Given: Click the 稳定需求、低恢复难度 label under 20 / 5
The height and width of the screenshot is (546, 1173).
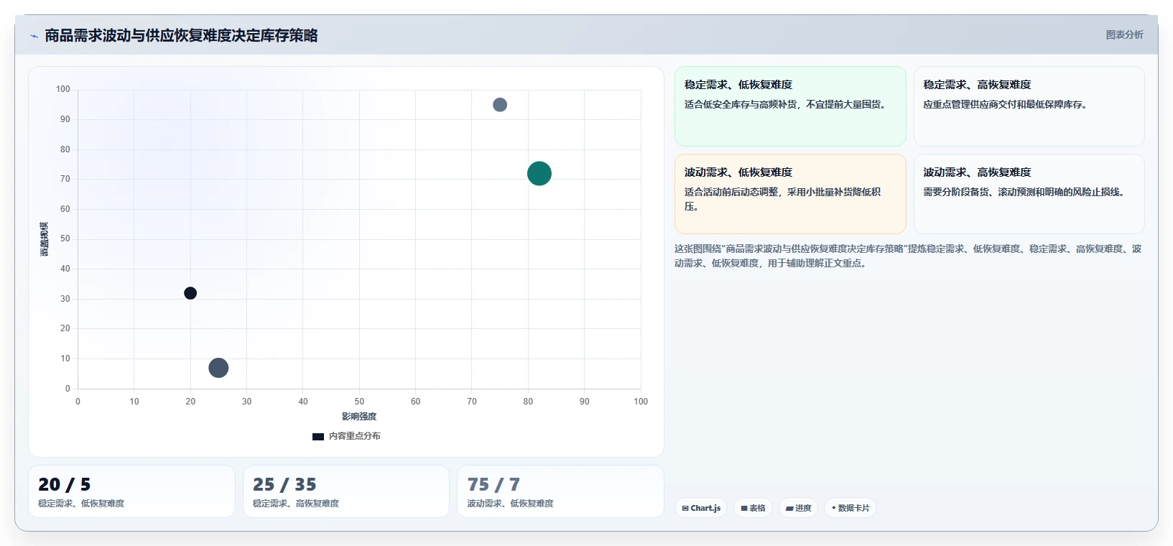Looking at the screenshot, I should point(81,504).
